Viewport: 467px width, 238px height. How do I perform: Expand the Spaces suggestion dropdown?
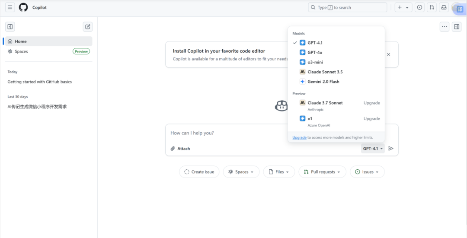(x=241, y=171)
